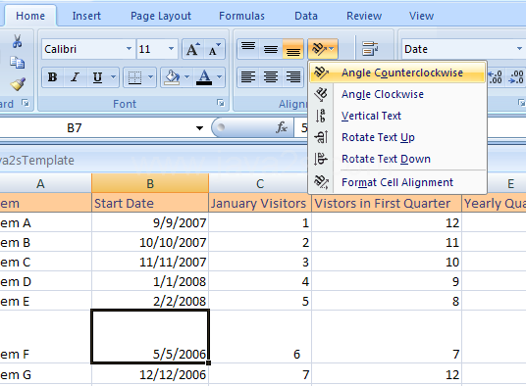Open the Name Box dropdown arrow

pos(199,128)
